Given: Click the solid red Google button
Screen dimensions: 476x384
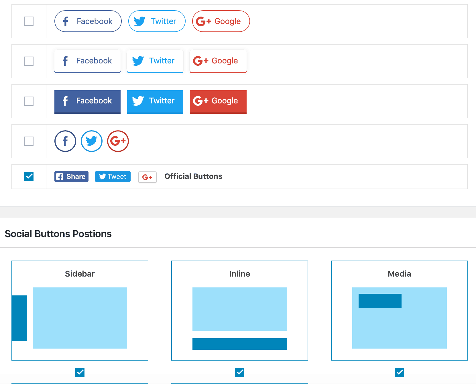Looking at the screenshot, I should (x=218, y=102).
